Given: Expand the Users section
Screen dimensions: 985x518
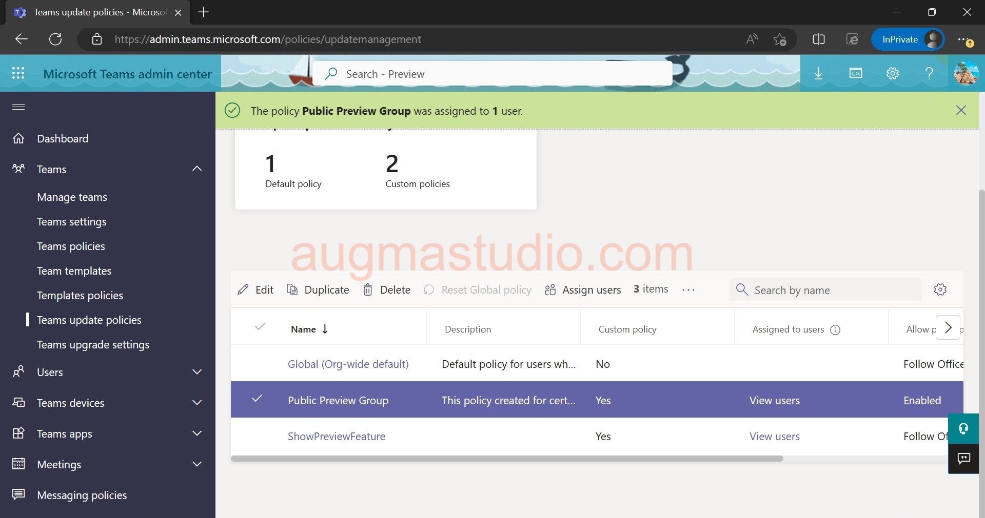Looking at the screenshot, I should 196,372.
